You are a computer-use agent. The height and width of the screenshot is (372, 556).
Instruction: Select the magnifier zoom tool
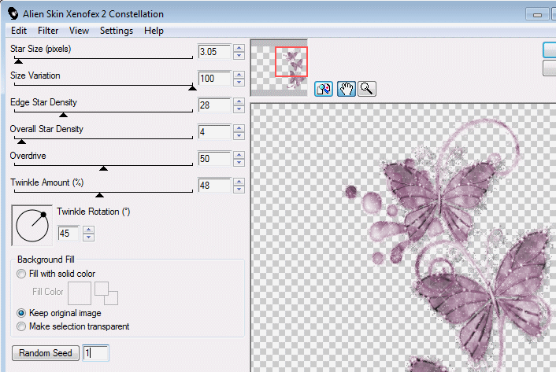367,89
